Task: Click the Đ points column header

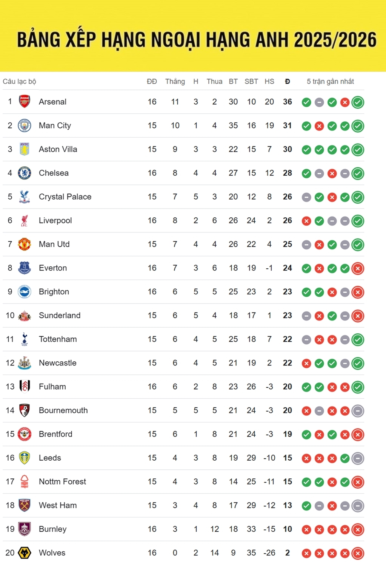Action: click(x=288, y=82)
